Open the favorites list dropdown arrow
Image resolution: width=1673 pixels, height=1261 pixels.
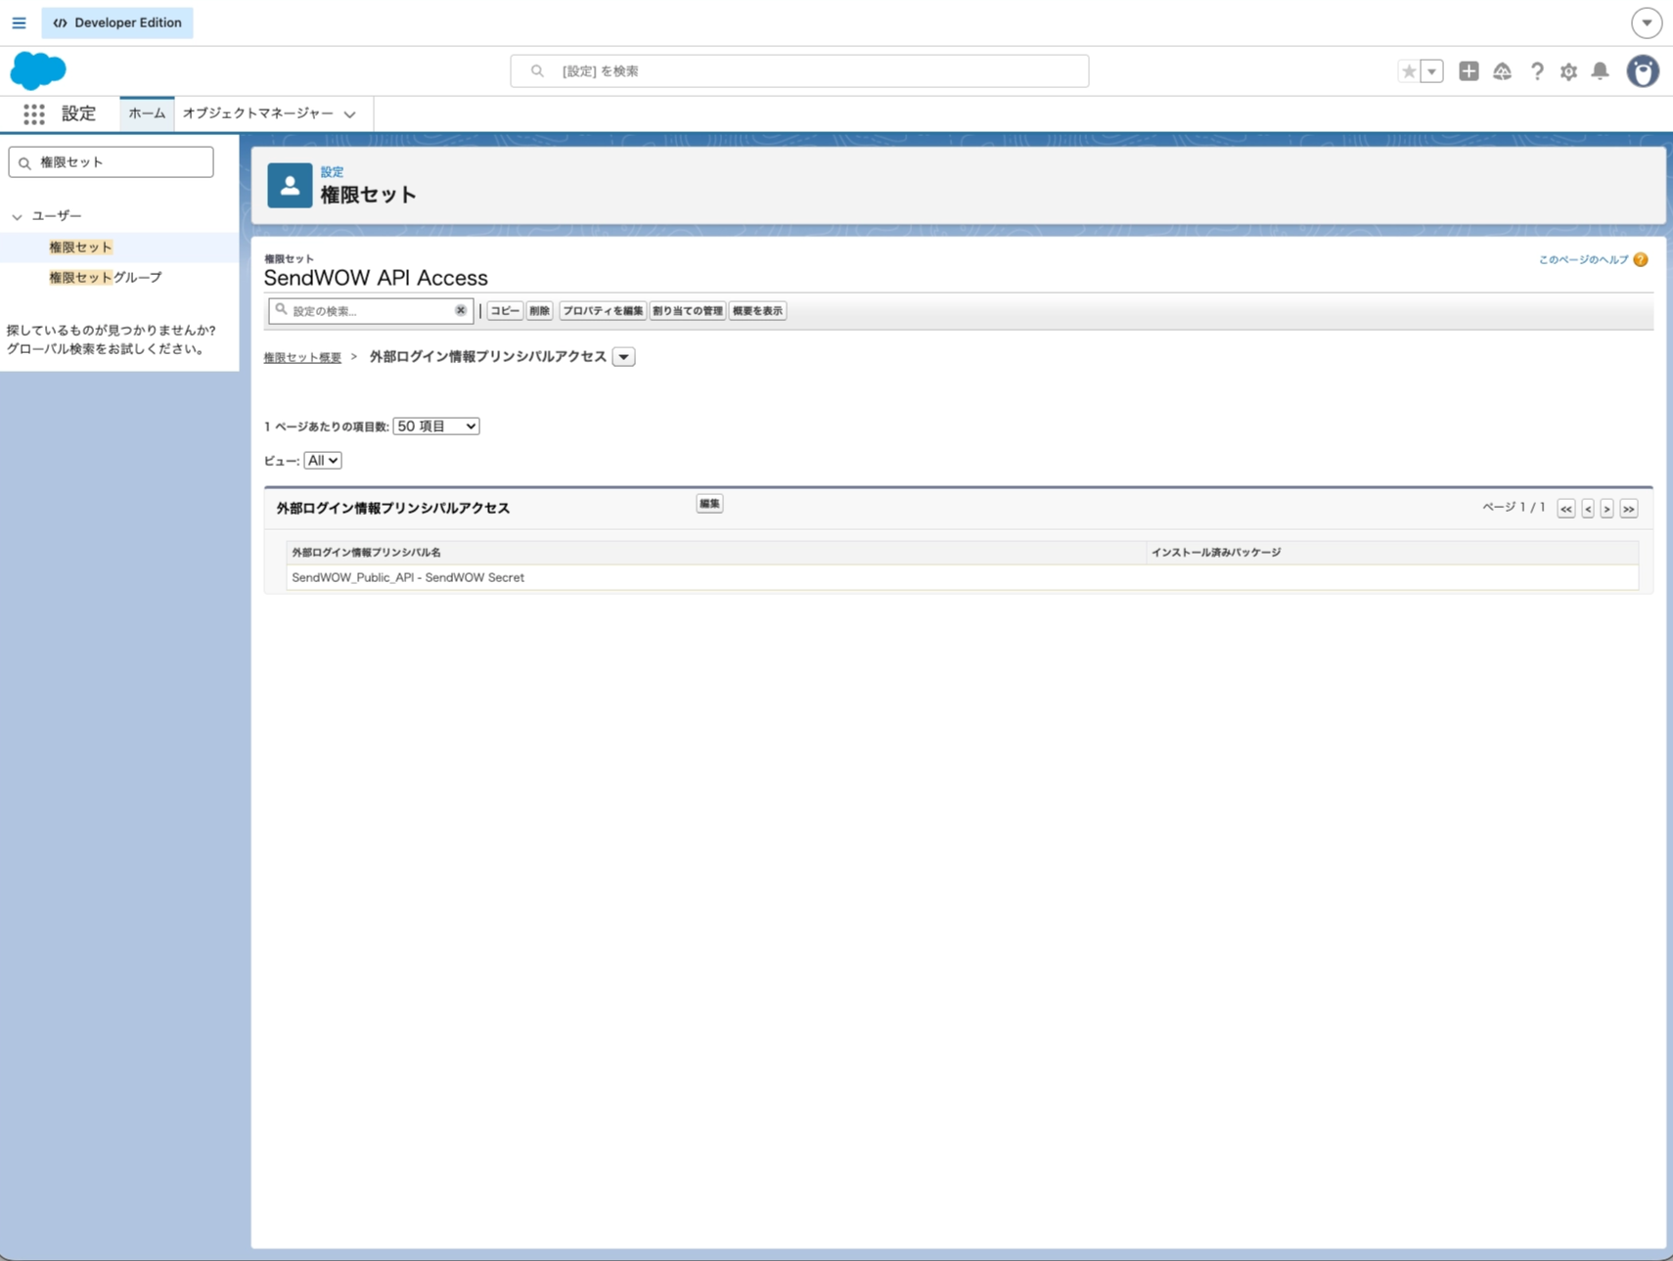1432,70
